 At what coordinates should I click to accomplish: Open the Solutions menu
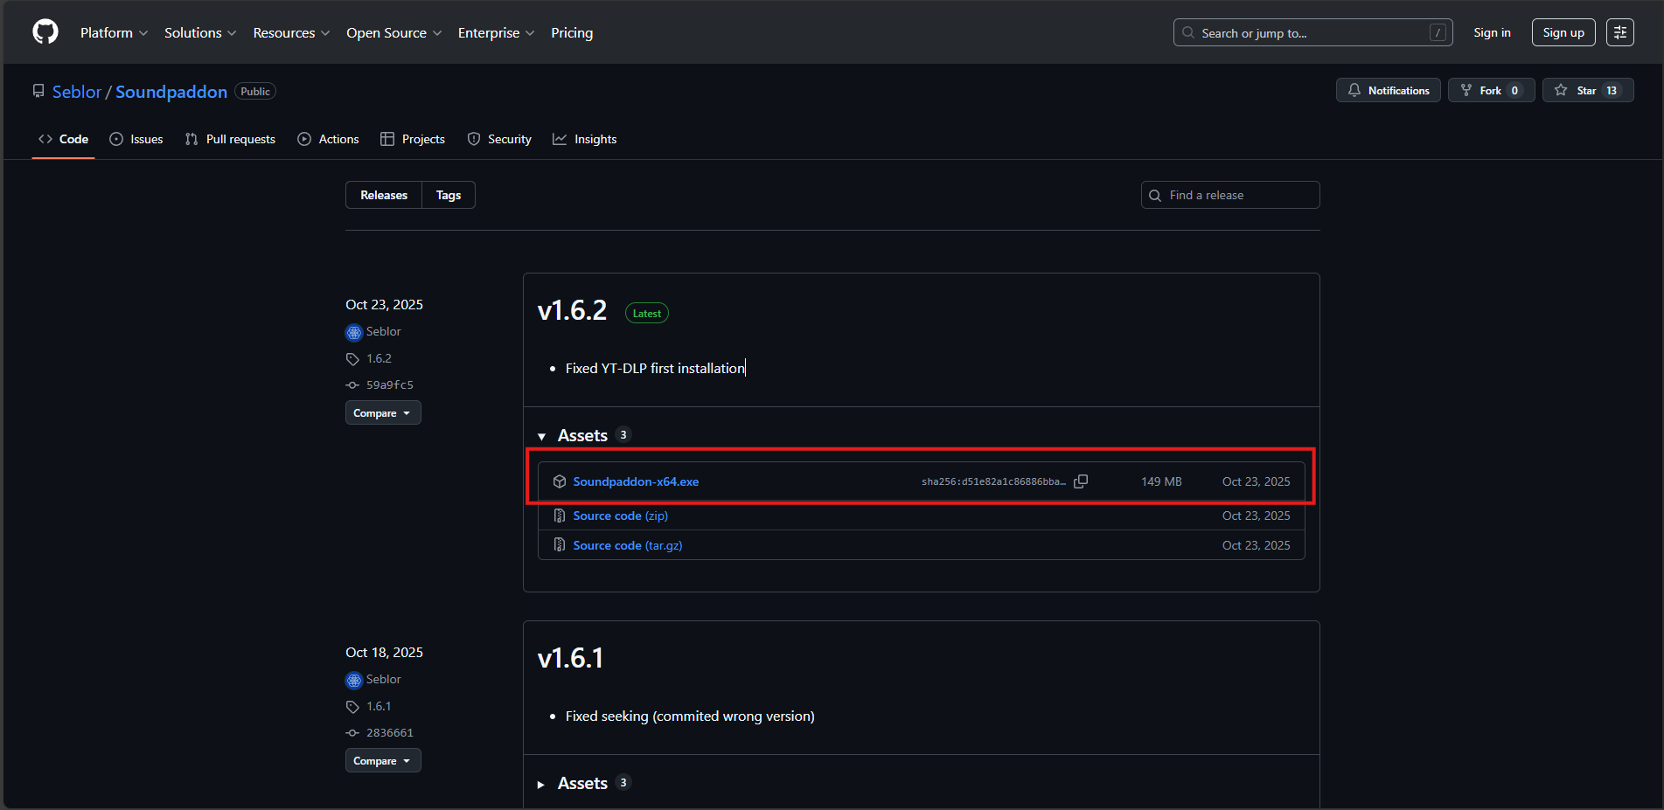pos(200,32)
